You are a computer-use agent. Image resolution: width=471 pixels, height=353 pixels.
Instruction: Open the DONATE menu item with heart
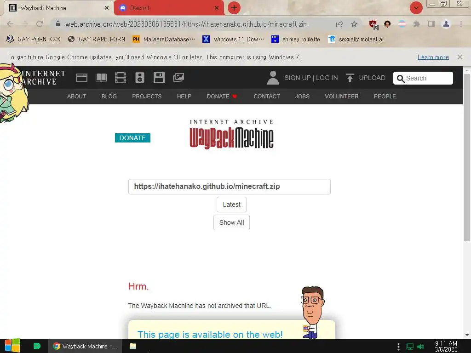click(222, 97)
